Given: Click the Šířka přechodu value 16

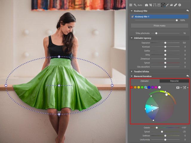Looking at the screenshot, I should pyautogui.click(x=184, y=33).
